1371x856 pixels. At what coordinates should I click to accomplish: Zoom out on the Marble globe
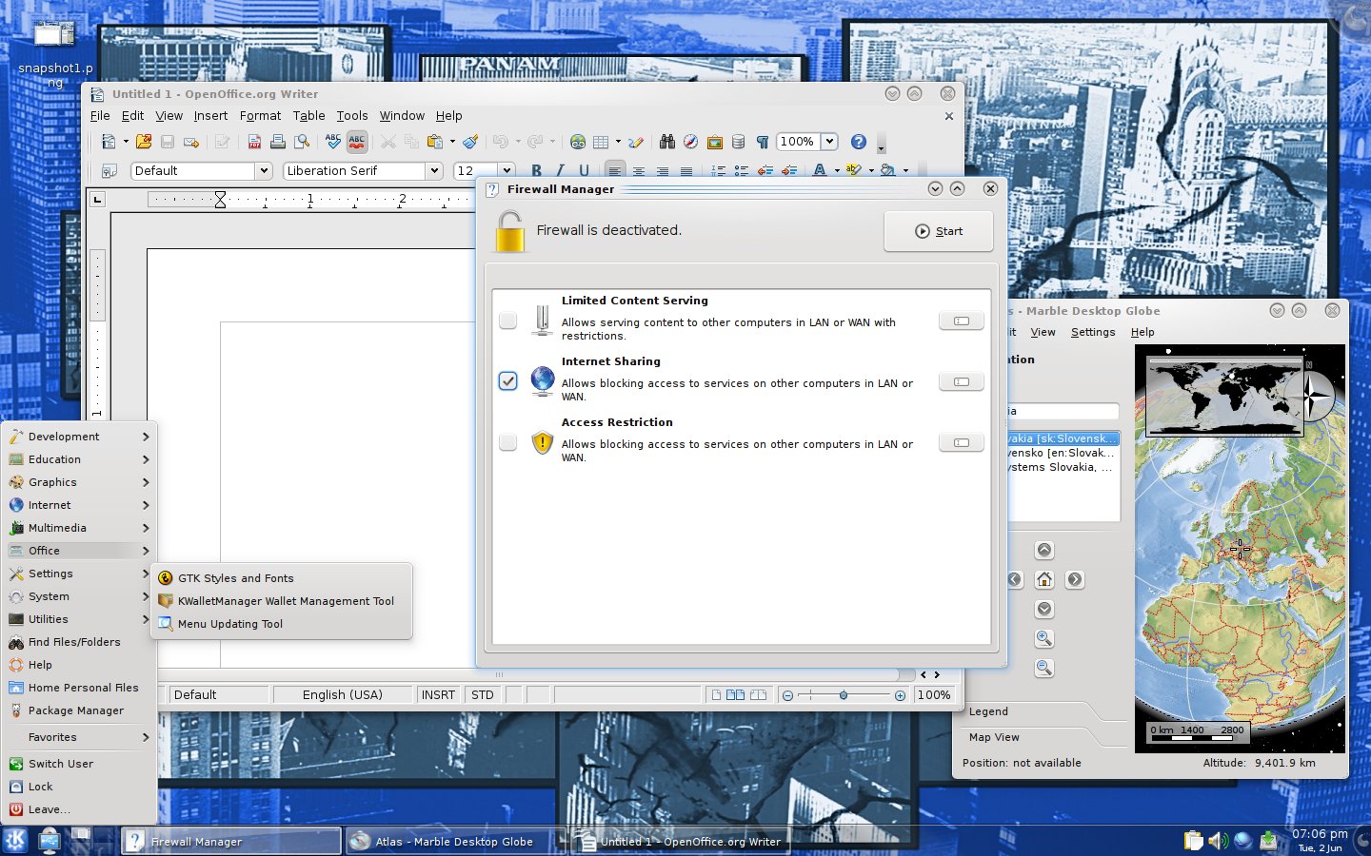(1044, 668)
